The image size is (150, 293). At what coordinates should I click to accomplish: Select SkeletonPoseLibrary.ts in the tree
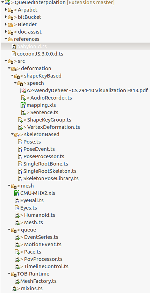[51, 178]
